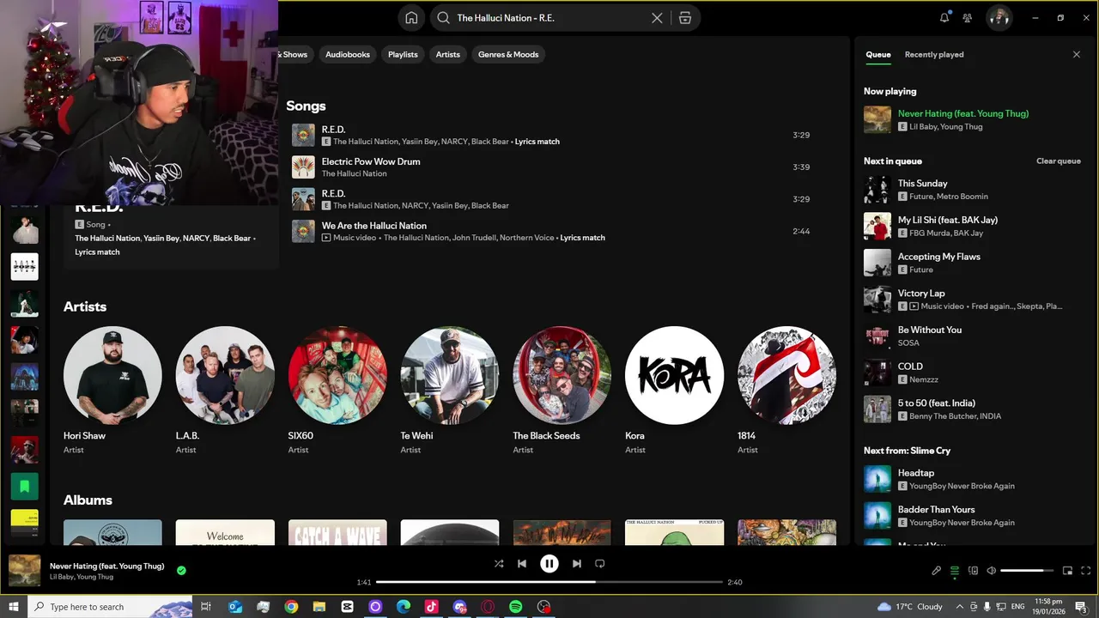Enter full screen mode
The height and width of the screenshot is (618, 1099).
1085,571
